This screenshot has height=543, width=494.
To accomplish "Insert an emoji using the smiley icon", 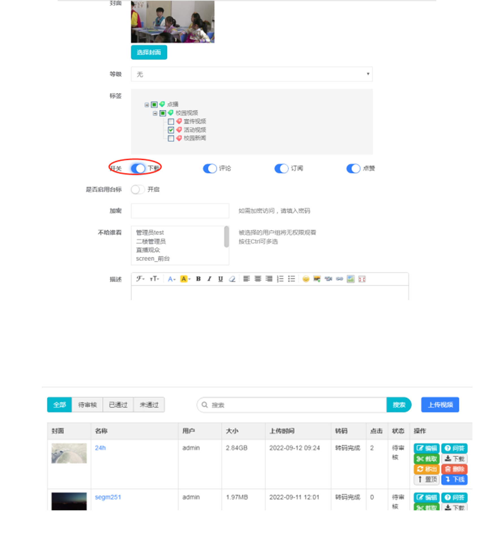I will coord(306,279).
